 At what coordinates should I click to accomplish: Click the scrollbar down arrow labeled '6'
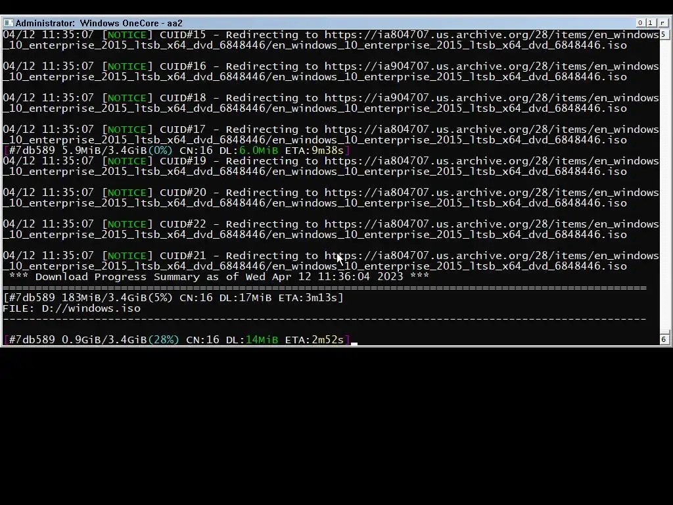click(664, 339)
